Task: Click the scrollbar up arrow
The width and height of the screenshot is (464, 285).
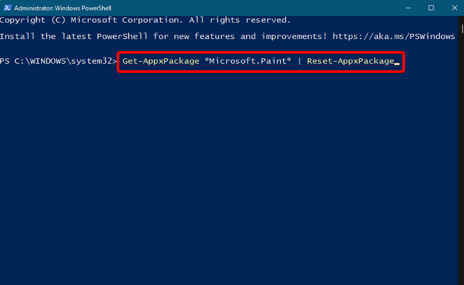Action: tap(459, 19)
